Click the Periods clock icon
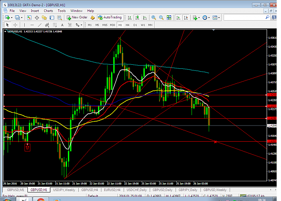Image resolution: width=281 pixels, height=201 pixels. tap(205, 18)
